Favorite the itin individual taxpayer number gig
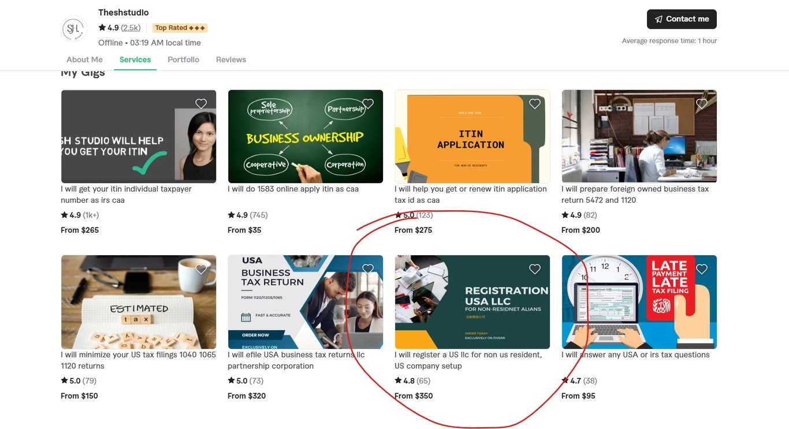Image resolution: width=789 pixels, height=429 pixels. tap(201, 104)
